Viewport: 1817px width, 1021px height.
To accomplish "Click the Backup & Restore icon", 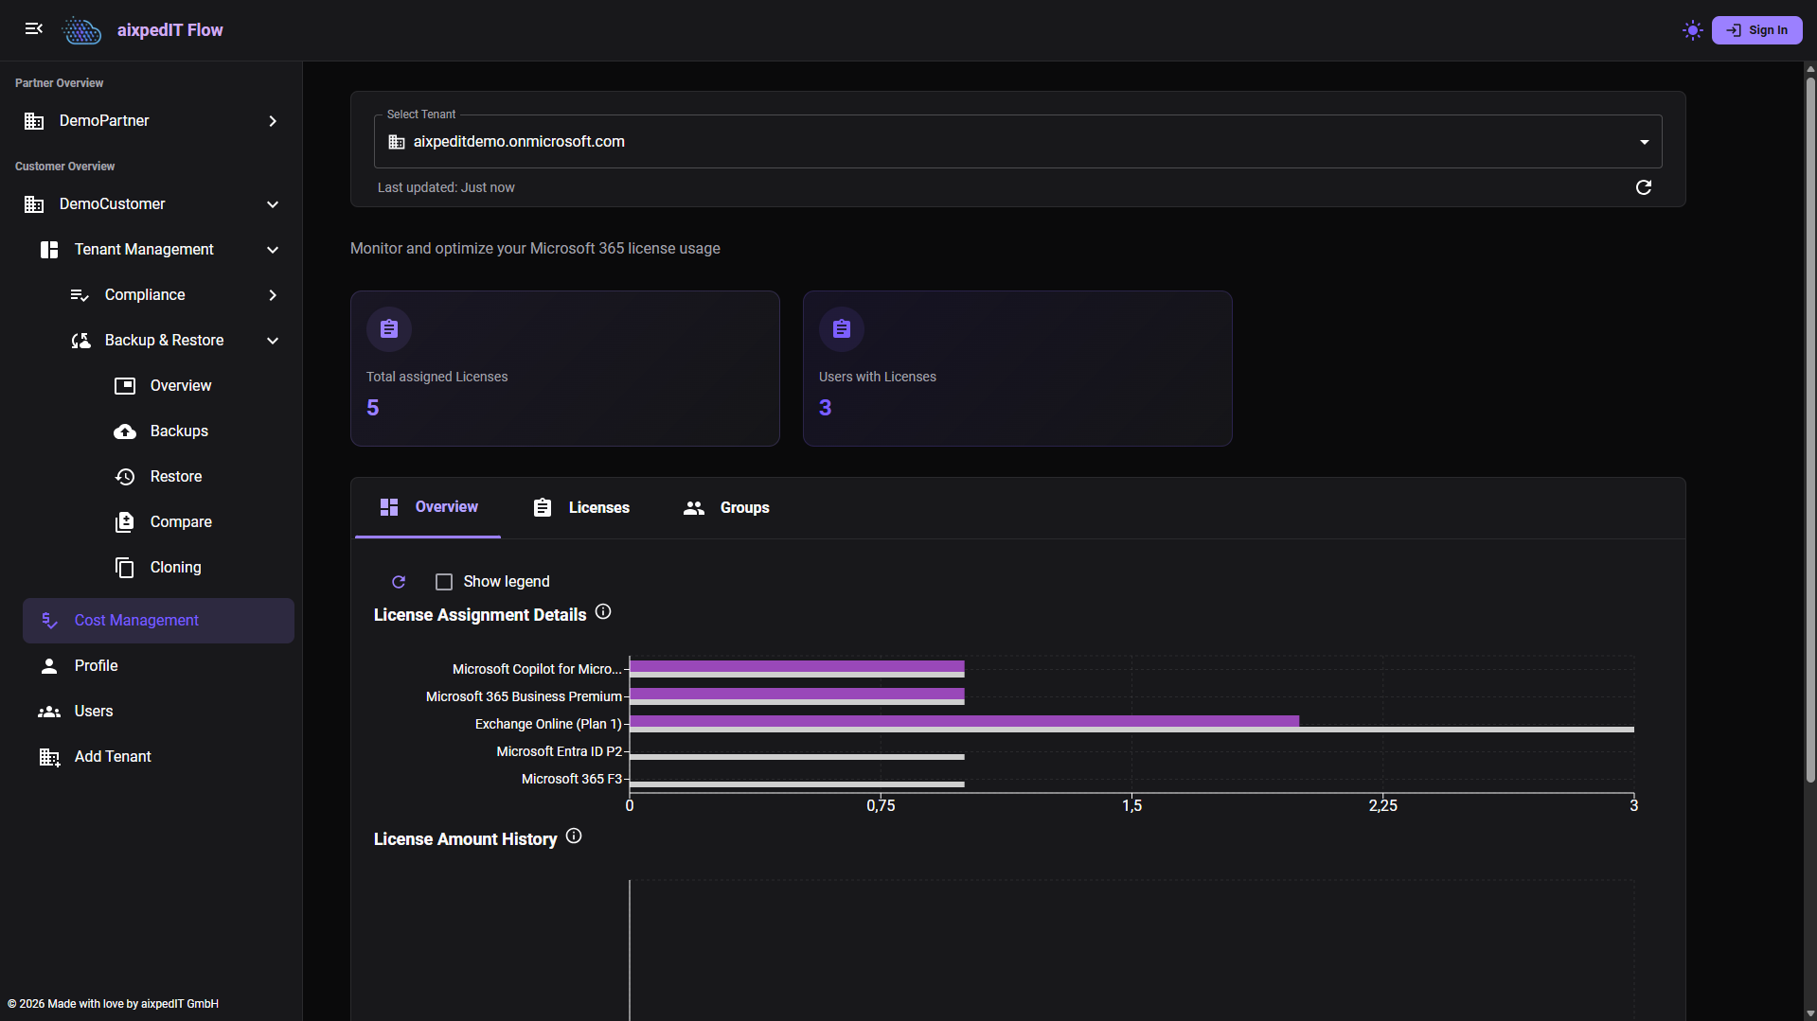I will click(x=81, y=341).
